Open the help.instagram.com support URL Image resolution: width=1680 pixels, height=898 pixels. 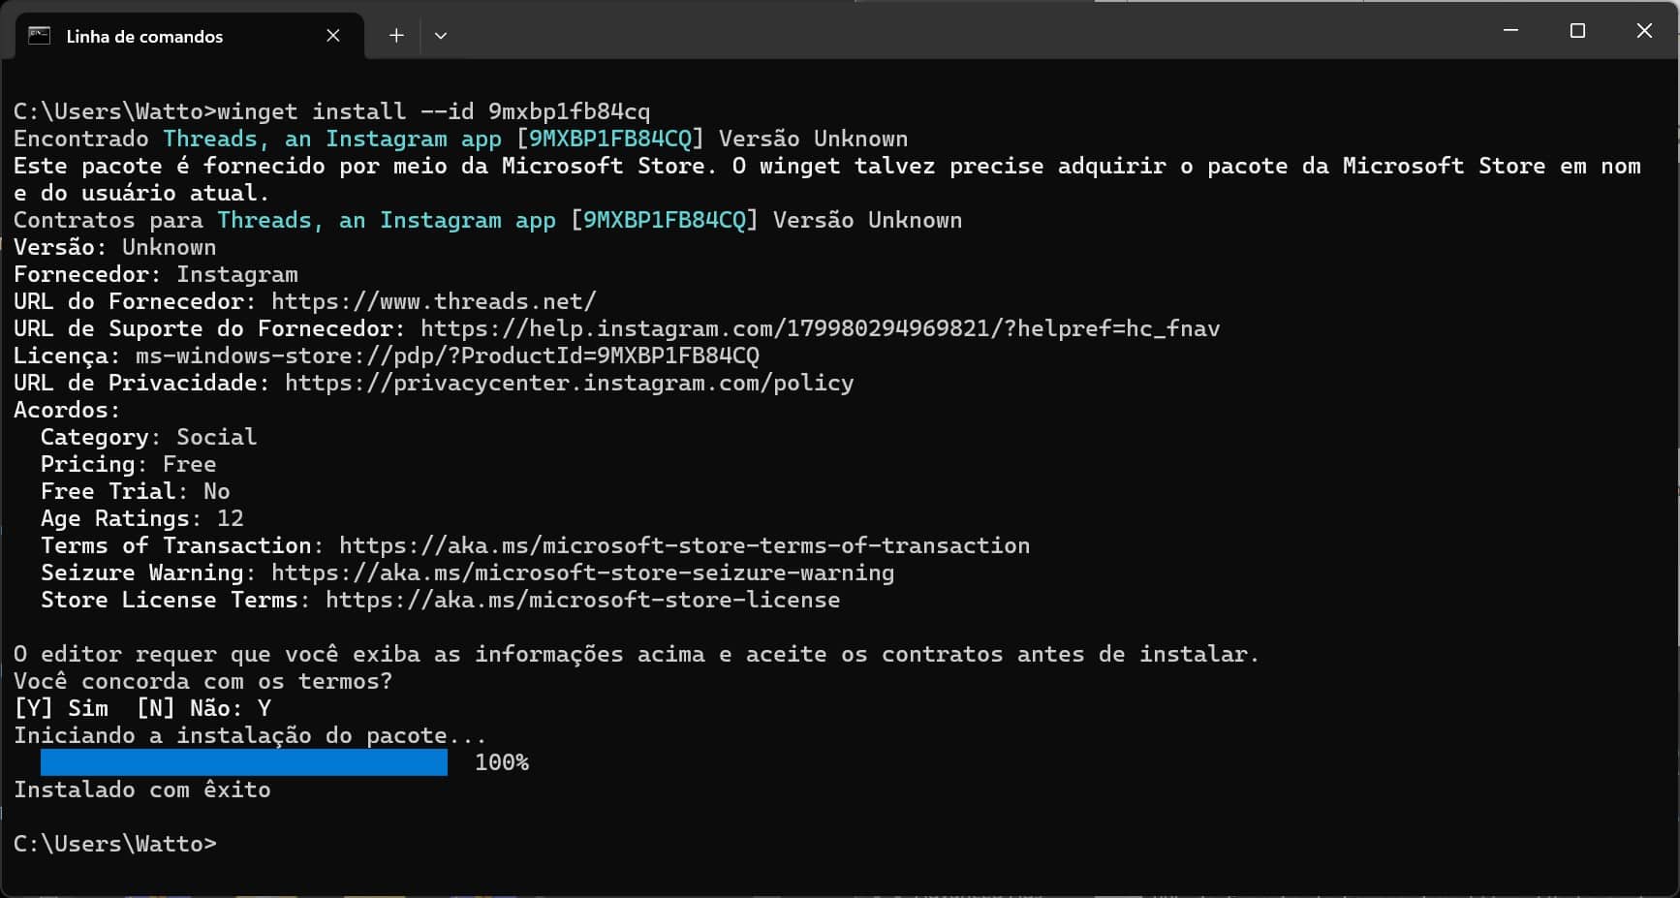point(820,328)
